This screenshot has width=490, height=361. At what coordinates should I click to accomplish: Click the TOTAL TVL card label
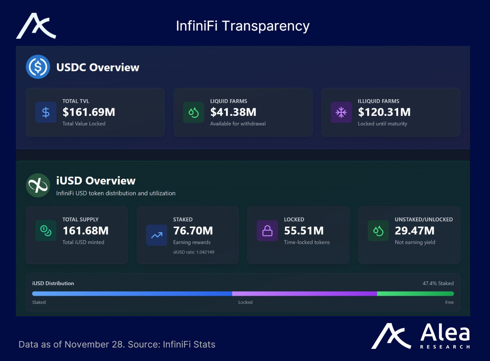pyautogui.click(x=76, y=101)
